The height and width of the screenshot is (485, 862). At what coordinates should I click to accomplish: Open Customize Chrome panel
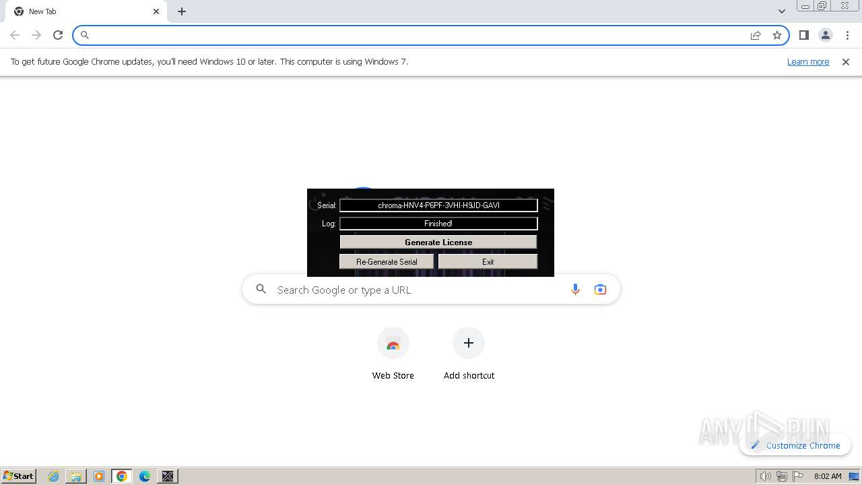[795, 445]
